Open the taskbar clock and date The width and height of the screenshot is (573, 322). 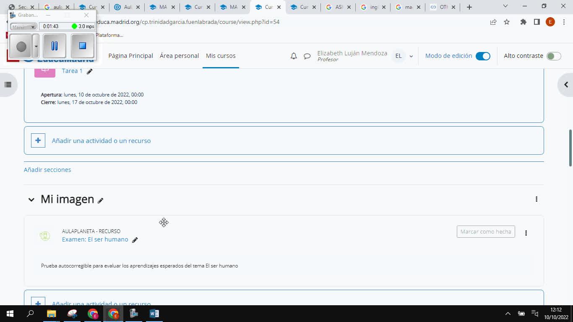pos(556,314)
